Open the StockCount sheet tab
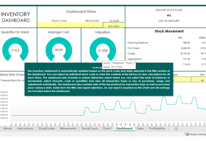 pos(89,129)
